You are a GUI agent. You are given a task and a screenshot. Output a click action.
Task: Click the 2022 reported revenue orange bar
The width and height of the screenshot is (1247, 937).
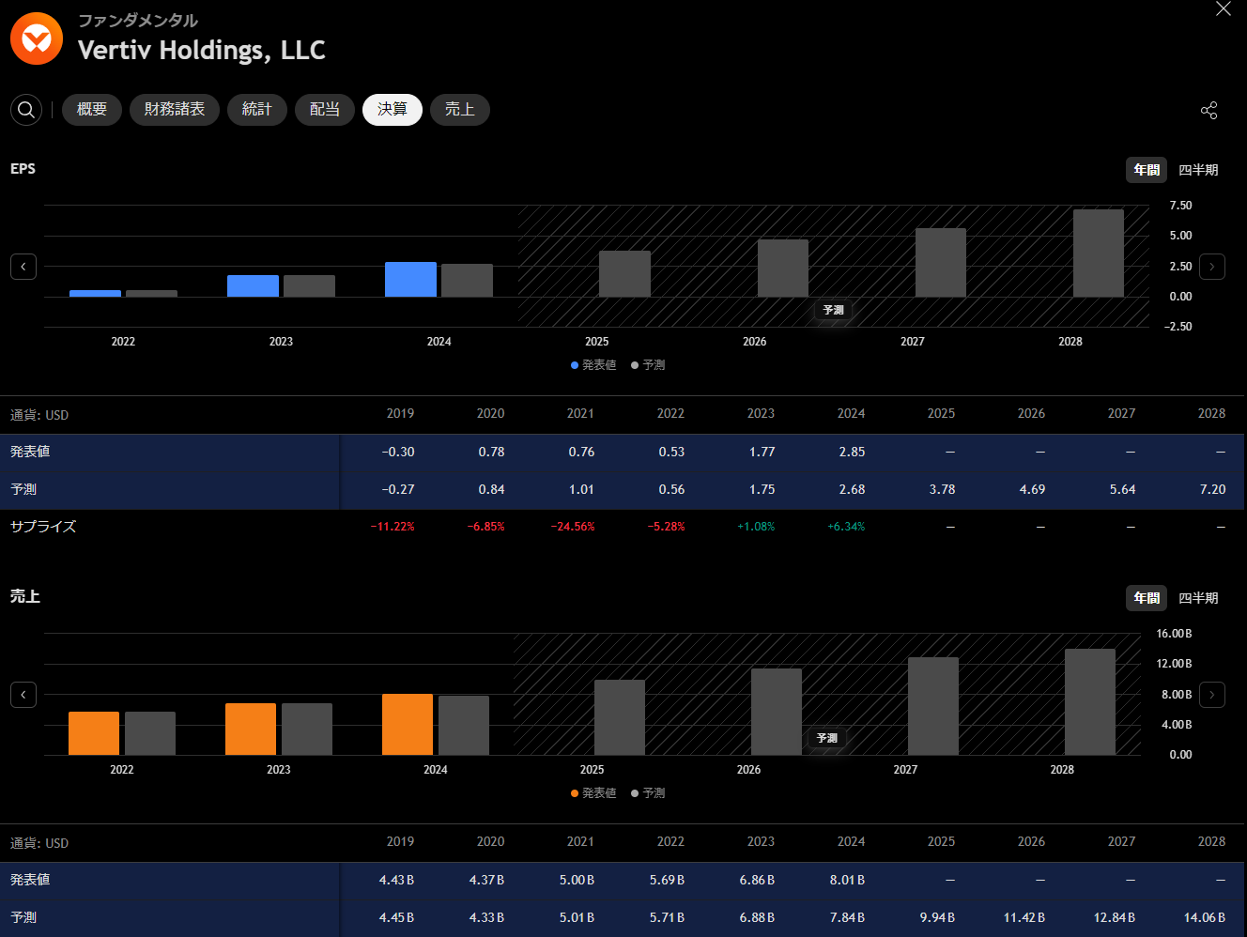click(x=94, y=733)
